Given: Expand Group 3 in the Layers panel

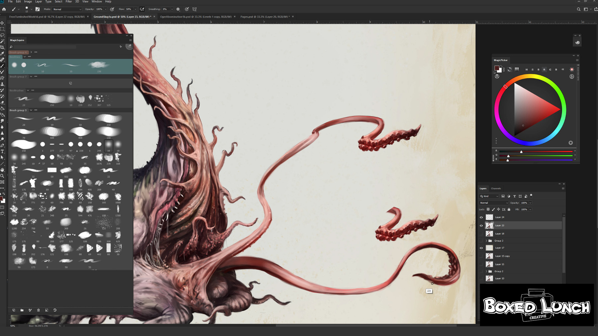Looking at the screenshot, I should pos(486,240).
